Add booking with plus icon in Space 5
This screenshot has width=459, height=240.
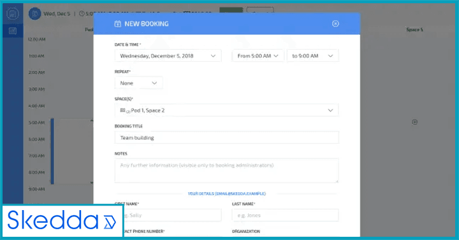[x=415, y=122]
